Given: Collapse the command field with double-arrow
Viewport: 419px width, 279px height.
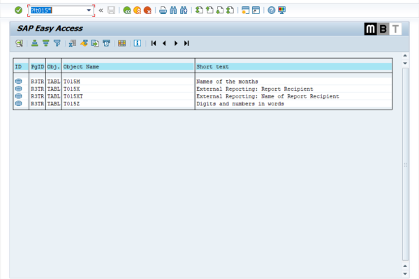Looking at the screenshot, I should click(101, 10).
